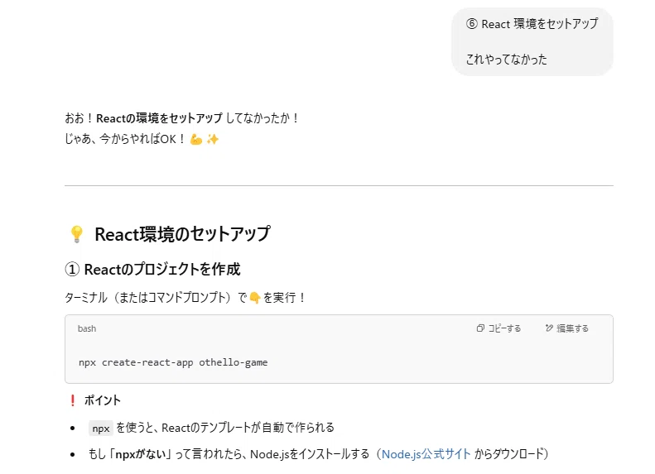Click the sparkles emoji at line end

pos(213,139)
